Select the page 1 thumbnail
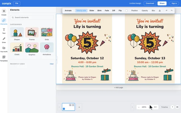The image size is (181, 113). pos(68,107)
